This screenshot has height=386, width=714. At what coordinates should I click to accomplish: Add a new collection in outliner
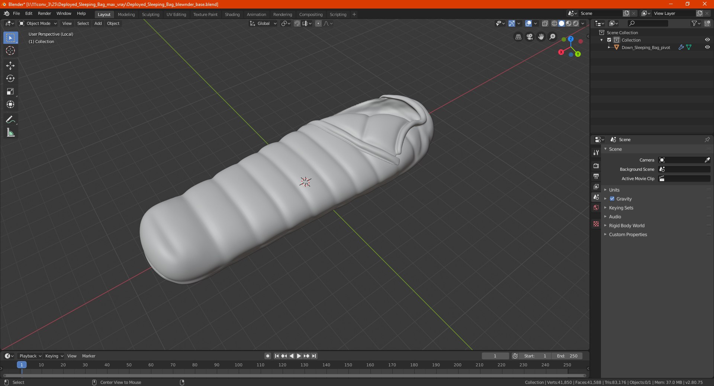[x=707, y=23]
